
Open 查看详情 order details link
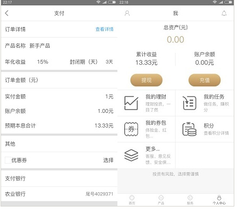[104, 29]
